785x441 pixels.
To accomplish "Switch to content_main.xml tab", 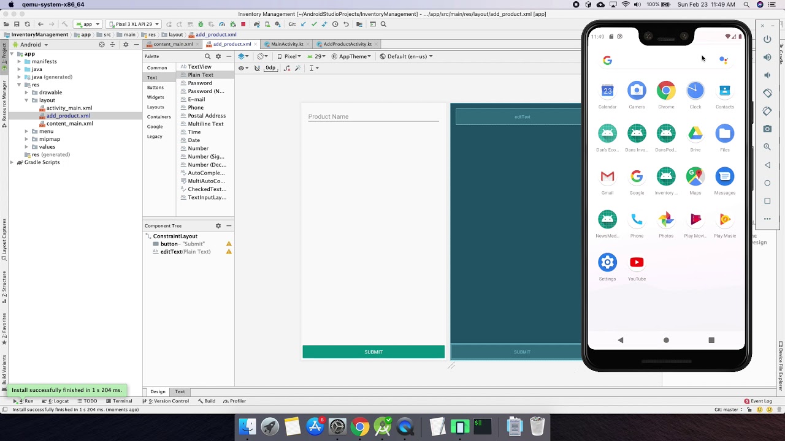I will (x=172, y=44).
